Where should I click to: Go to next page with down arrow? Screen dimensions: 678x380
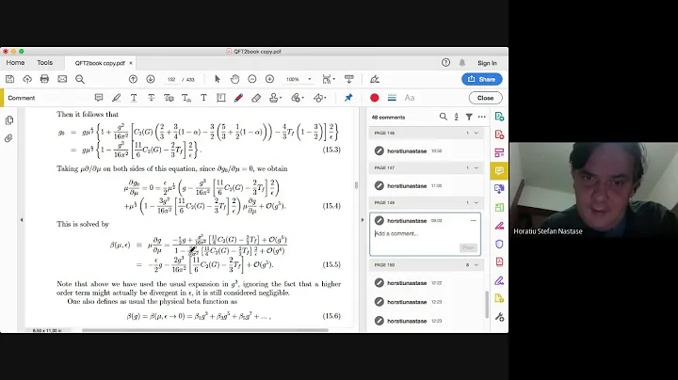151,79
